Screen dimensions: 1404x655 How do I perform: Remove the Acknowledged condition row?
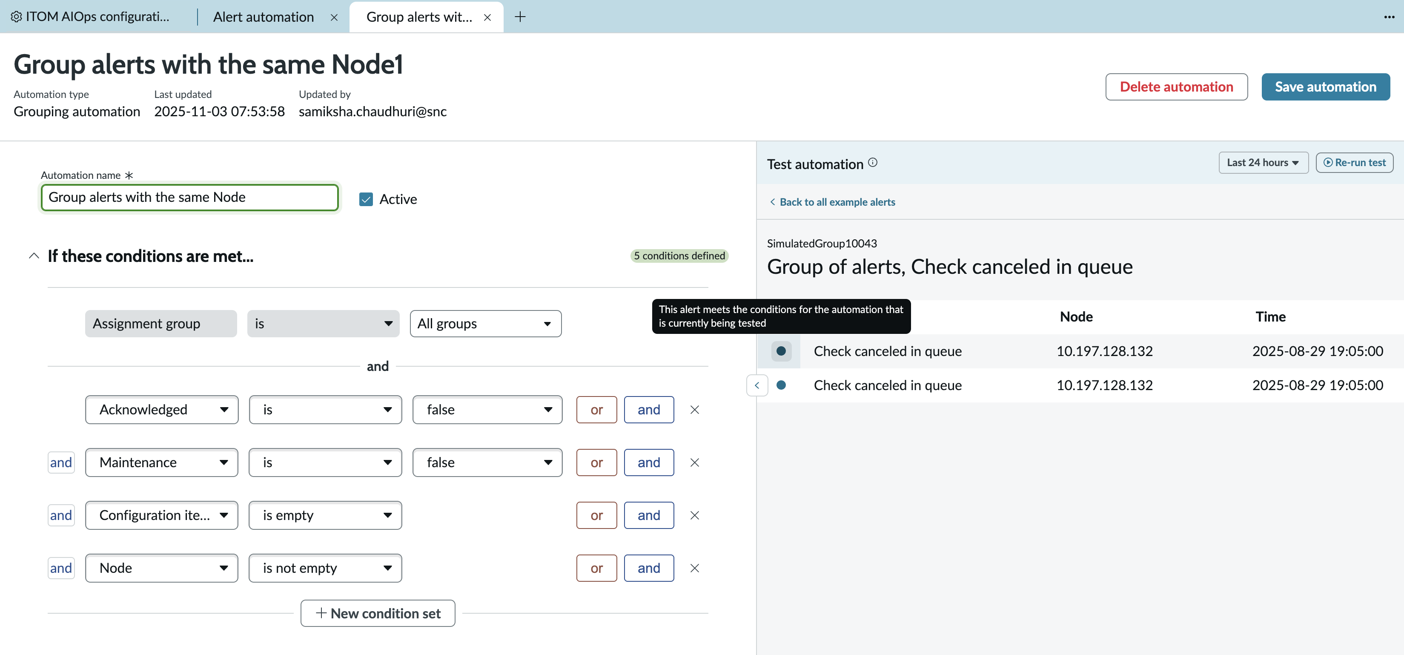694,410
